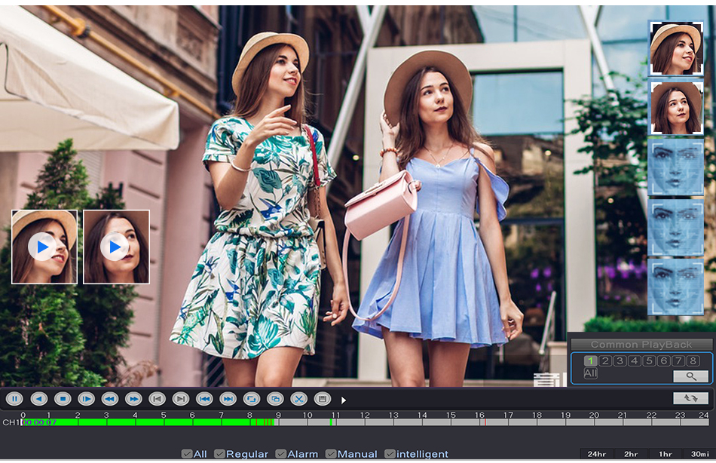Click the fast forward button
Viewport: 716px width, 463px height.
coord(133,398)
